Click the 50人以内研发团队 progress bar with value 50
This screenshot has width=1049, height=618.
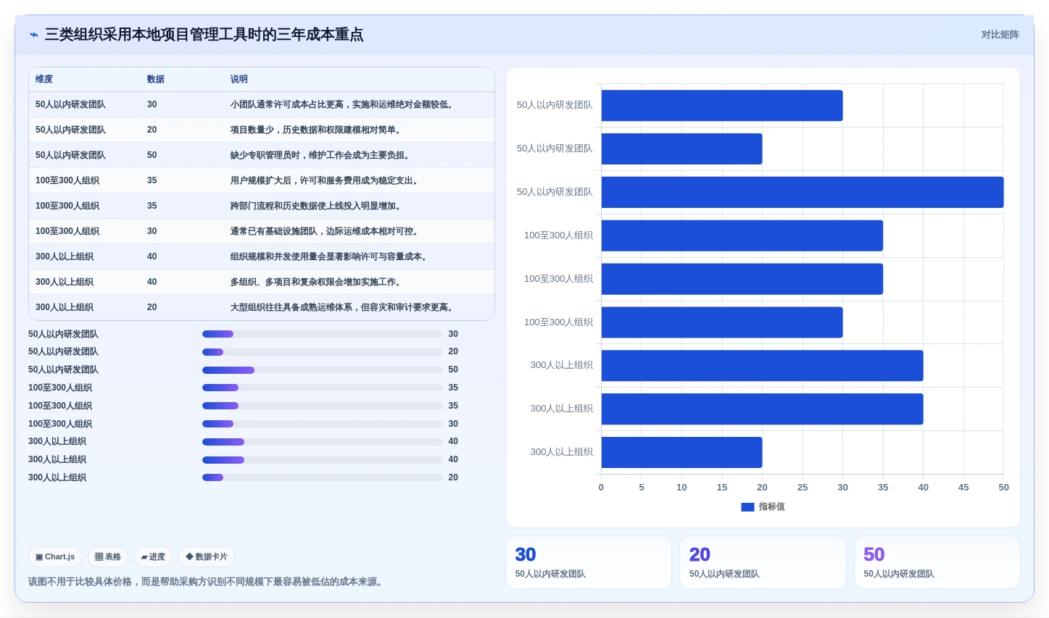click(323, 369)
